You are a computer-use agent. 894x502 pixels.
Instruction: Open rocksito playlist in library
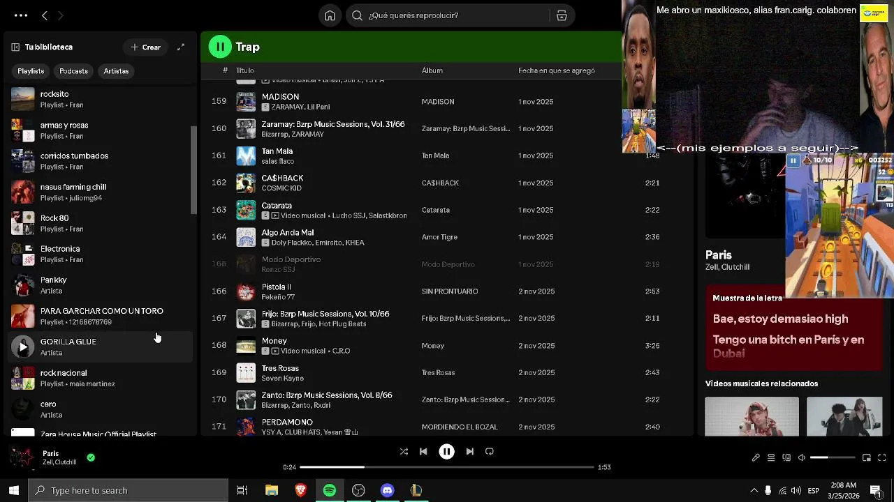click(x=101, y=99)
